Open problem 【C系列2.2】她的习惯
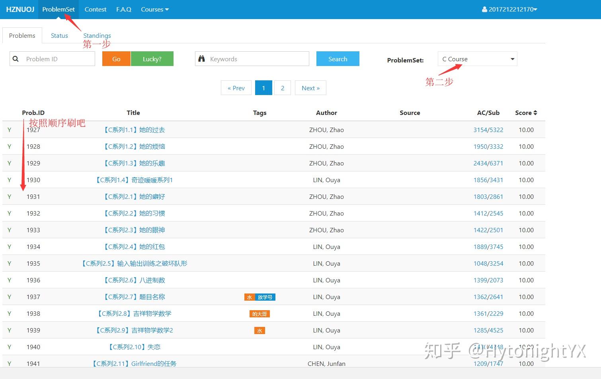The image size is (601, 379). tap(133, 214)
